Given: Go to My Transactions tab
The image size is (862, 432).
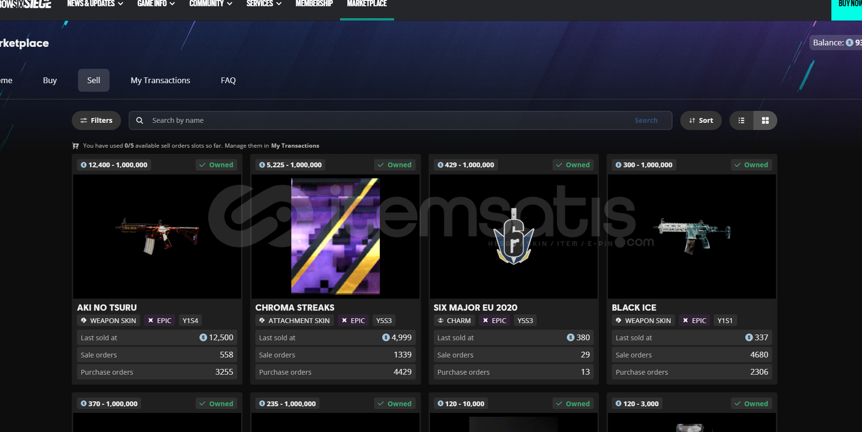Looking at the screenshot, I should pyautogui.click(x=160, y=80).
